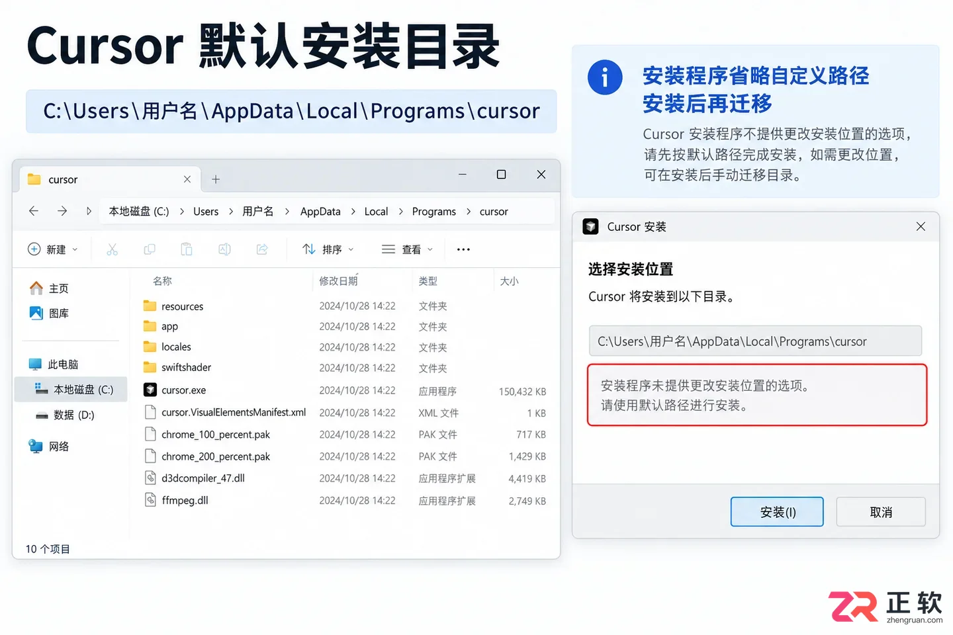Click the resources folder icon

pyautogui.click(x=150, y=306)
